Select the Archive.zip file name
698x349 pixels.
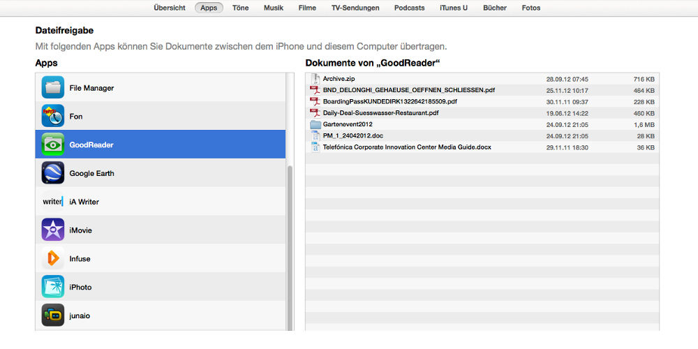tap(339, 79)
